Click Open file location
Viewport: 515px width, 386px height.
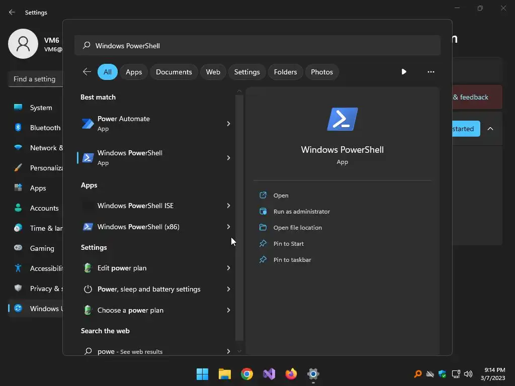click(x=298, y=228)
